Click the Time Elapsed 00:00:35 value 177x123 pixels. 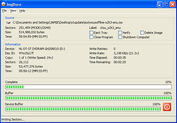tap(120, 58)
